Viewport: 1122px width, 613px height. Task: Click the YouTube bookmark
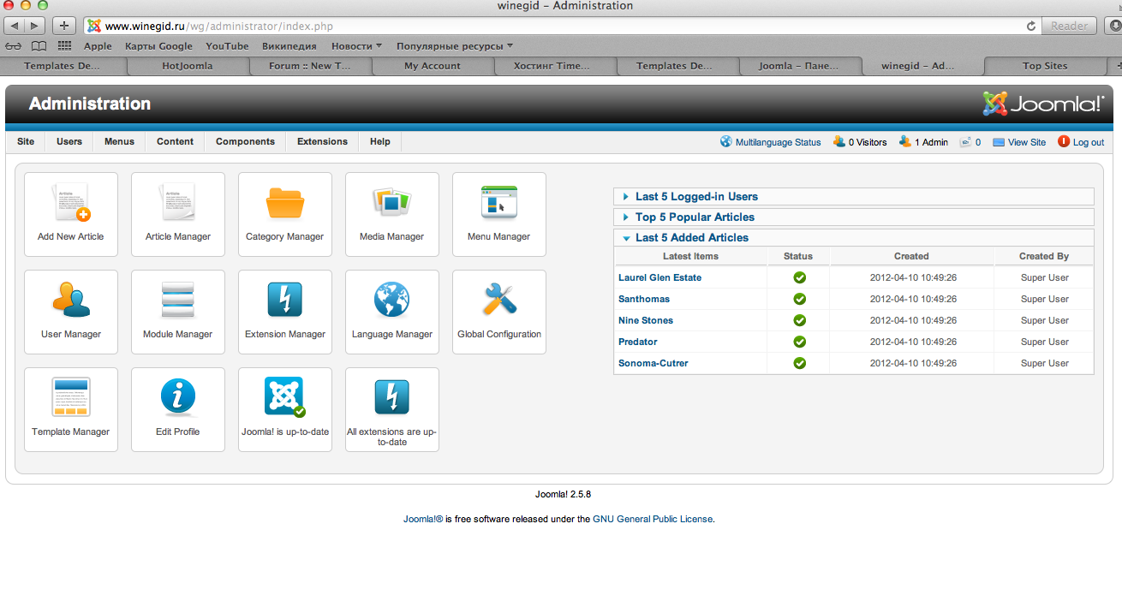(x=227, y=46)
